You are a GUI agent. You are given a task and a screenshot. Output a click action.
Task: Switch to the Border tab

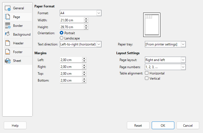pos(18,25)
